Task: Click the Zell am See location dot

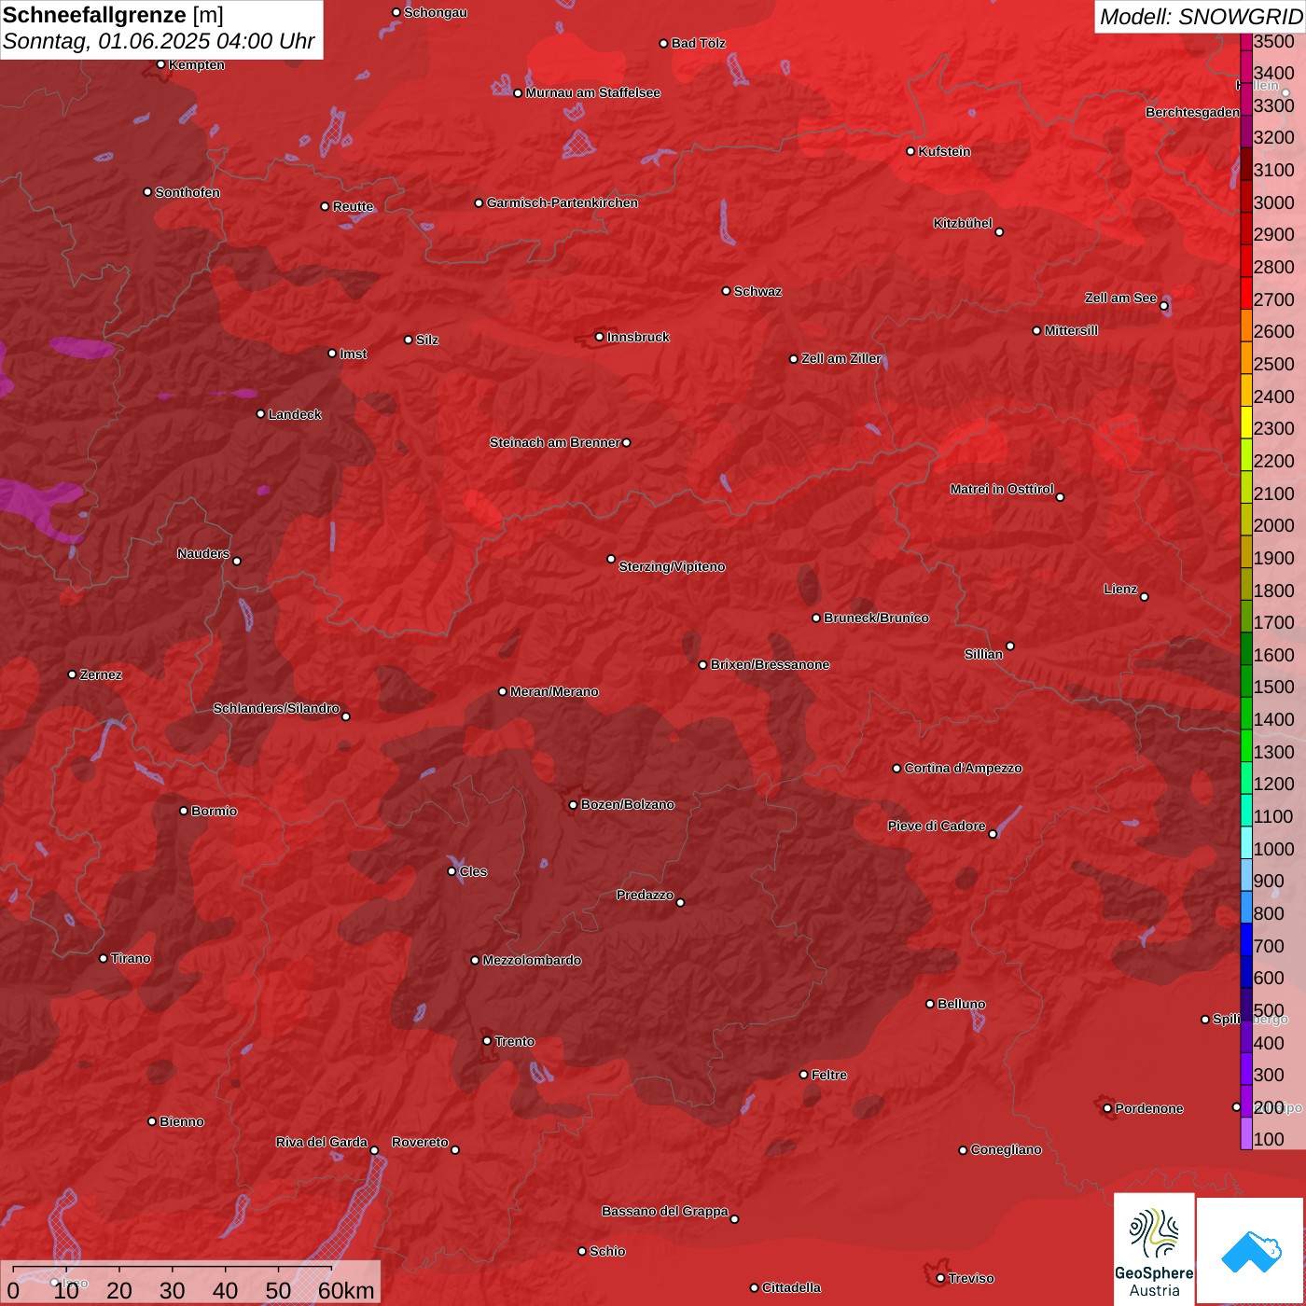Action: click(1164, 306)
